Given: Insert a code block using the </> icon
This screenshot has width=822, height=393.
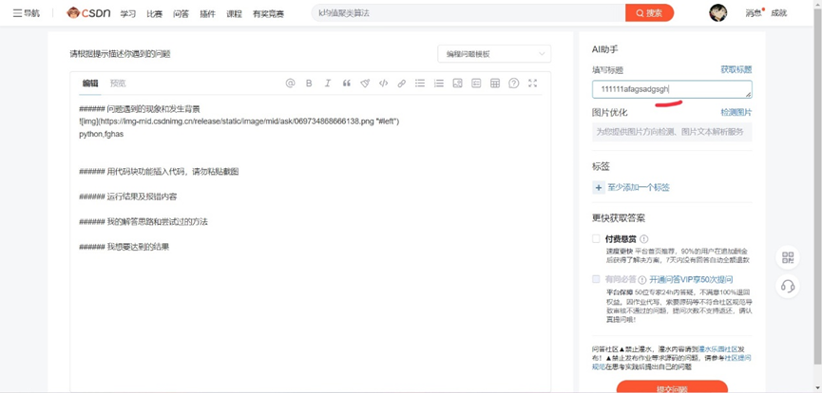Looking at the screenshot, I should pyautogui.click(x=383, y=84).
